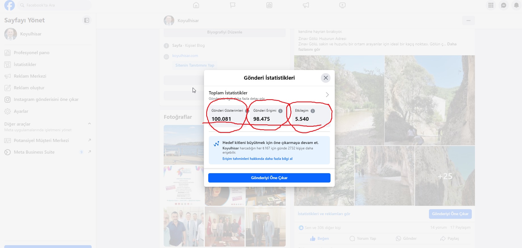Click blue Gönderiyi Öne Çıkar button in dialog
This screenshot has width=522, height=248.
point(269,178)
